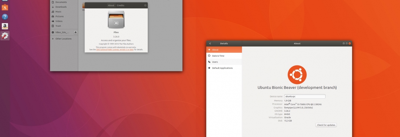Launch Amazon from the dock

point(5,26)
